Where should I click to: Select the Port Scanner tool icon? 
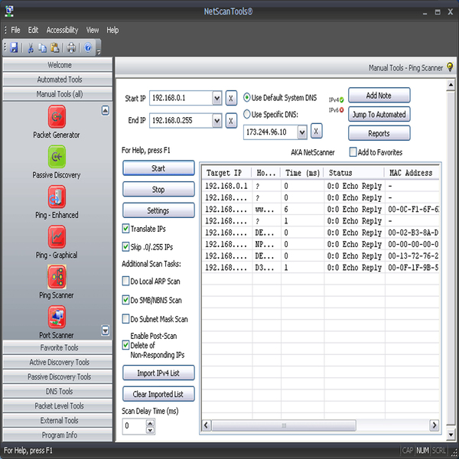coord(57,316)
